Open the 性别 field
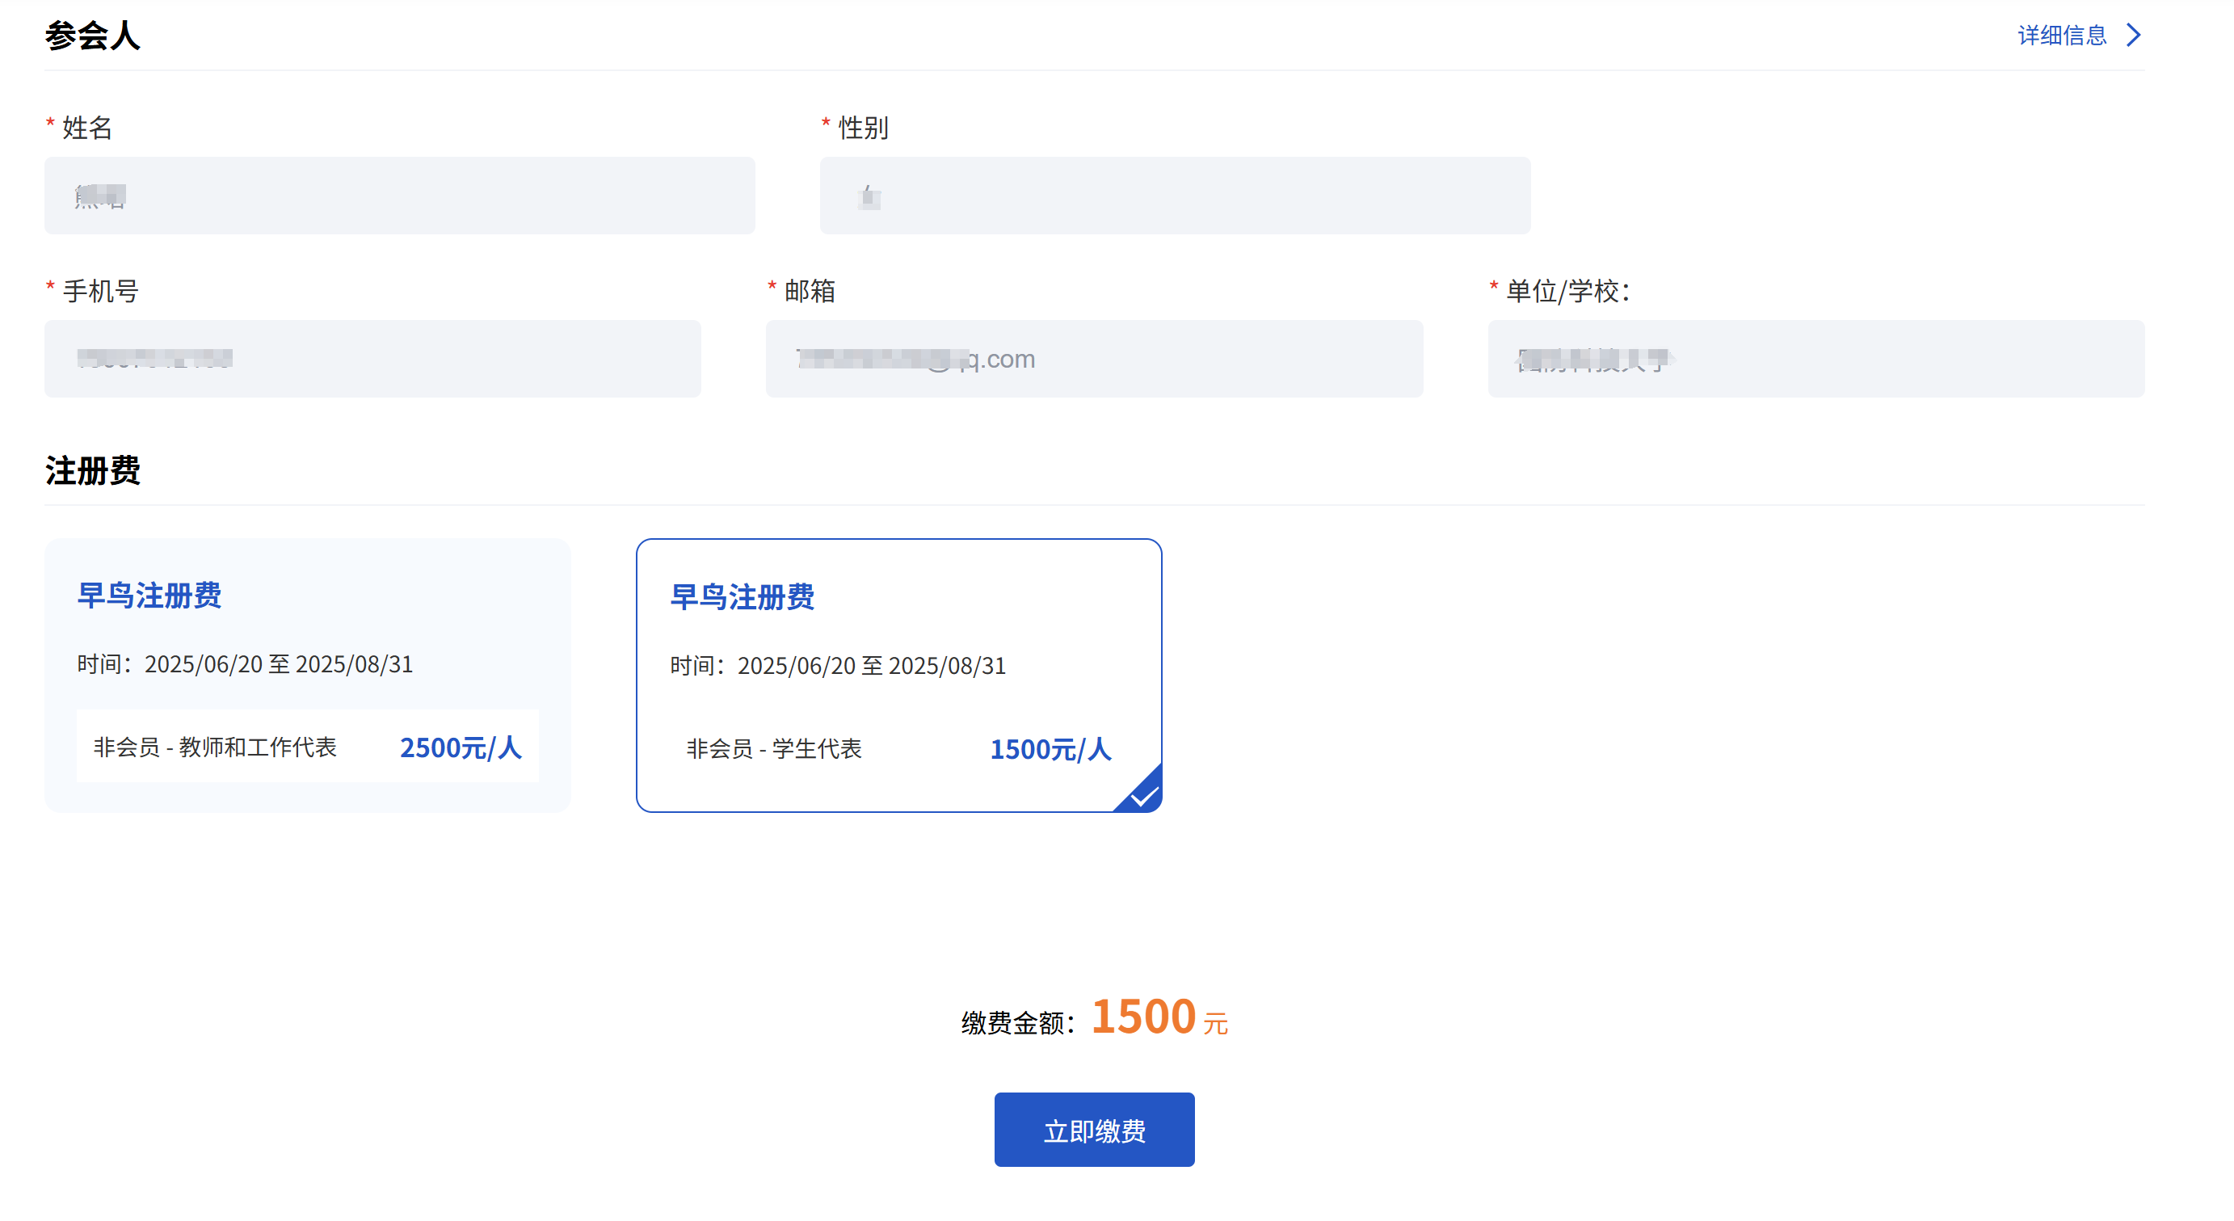This screenshot has width=2234, height=1221. (x=1174, y=195)
